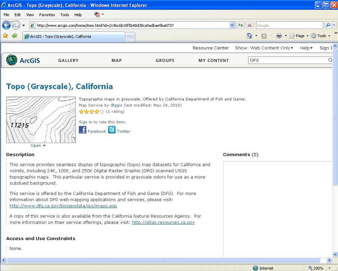The image size is (338, 271).
Task: Click the ArcGIS search magnifier icon
Action: (x=330, y=60)
